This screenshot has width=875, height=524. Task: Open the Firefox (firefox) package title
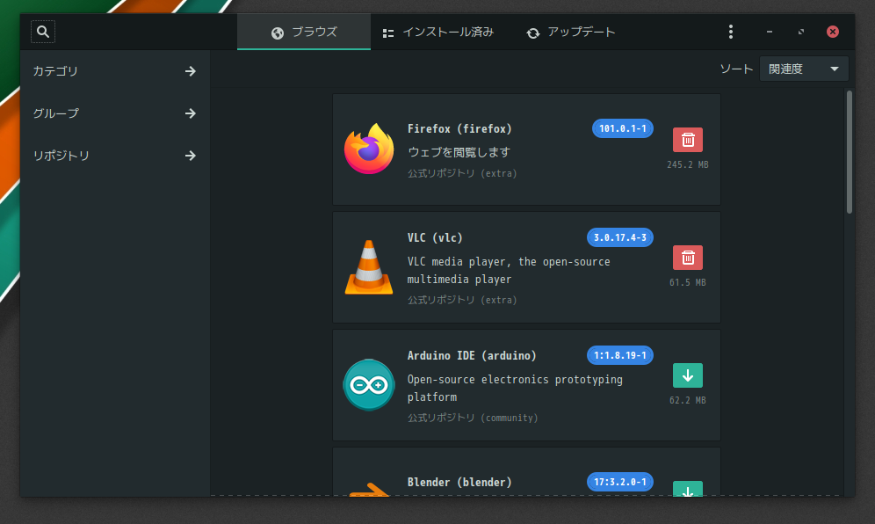pos(459,129)
